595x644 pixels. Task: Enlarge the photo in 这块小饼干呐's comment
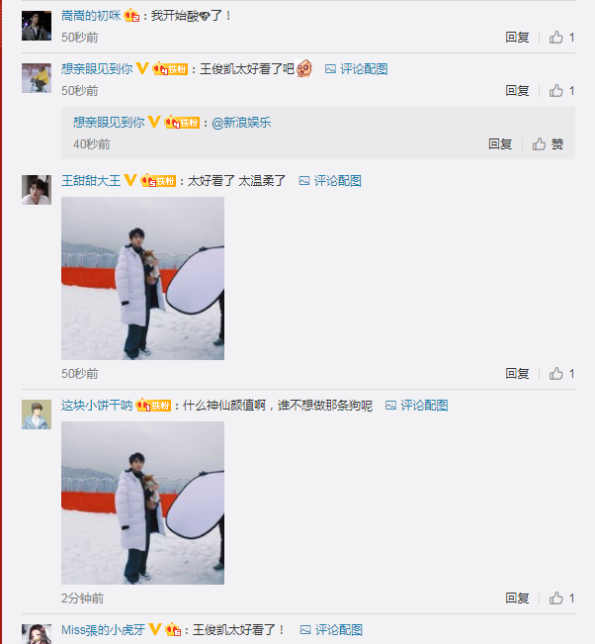142,503
